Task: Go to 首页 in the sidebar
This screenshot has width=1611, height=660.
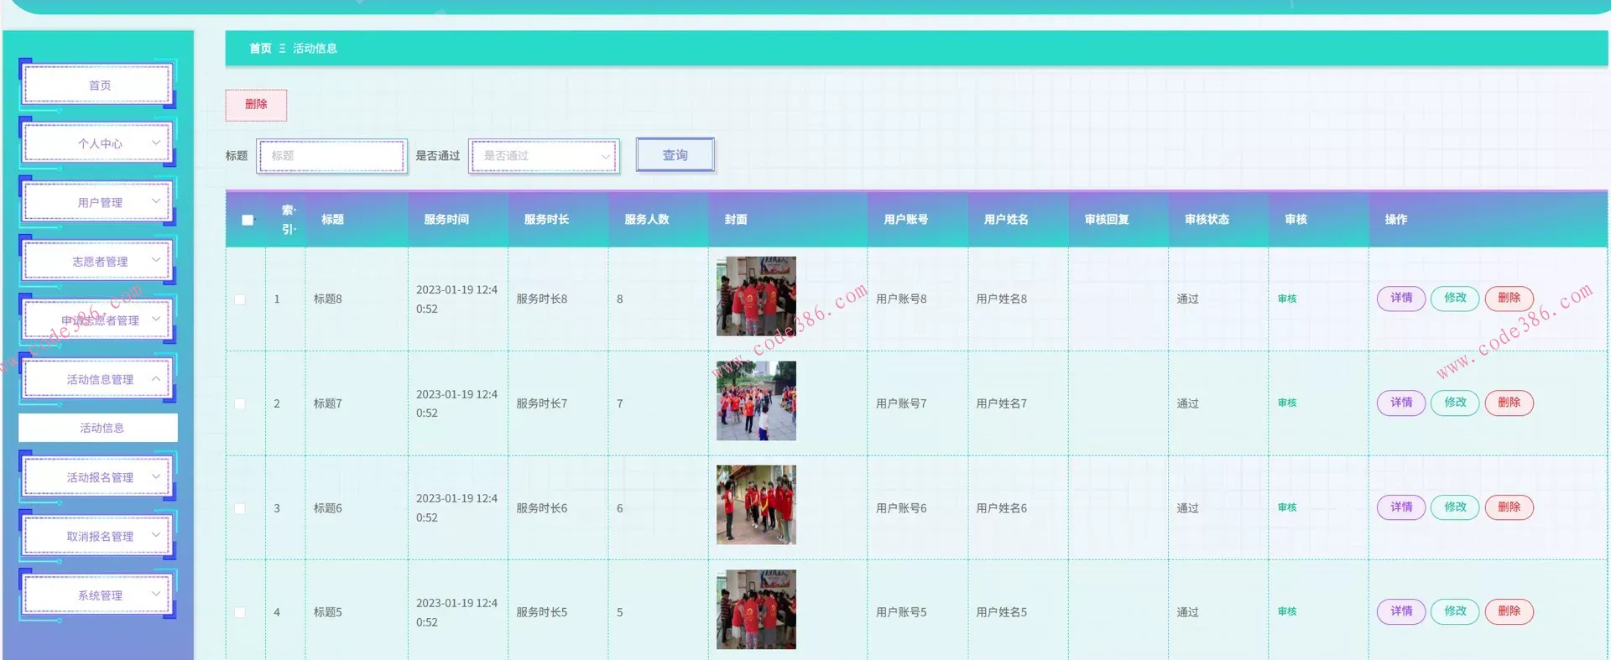Action: pos(99,86)
